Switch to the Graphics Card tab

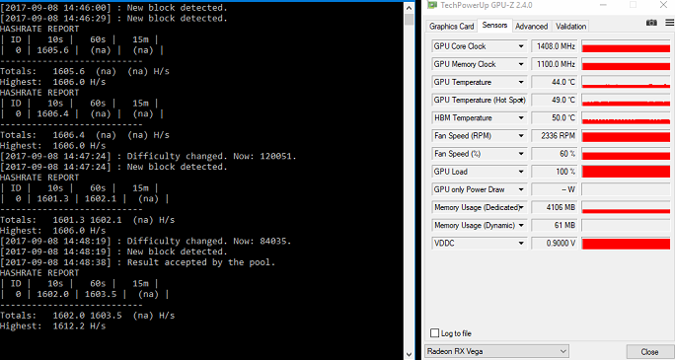tap(452, 27)
